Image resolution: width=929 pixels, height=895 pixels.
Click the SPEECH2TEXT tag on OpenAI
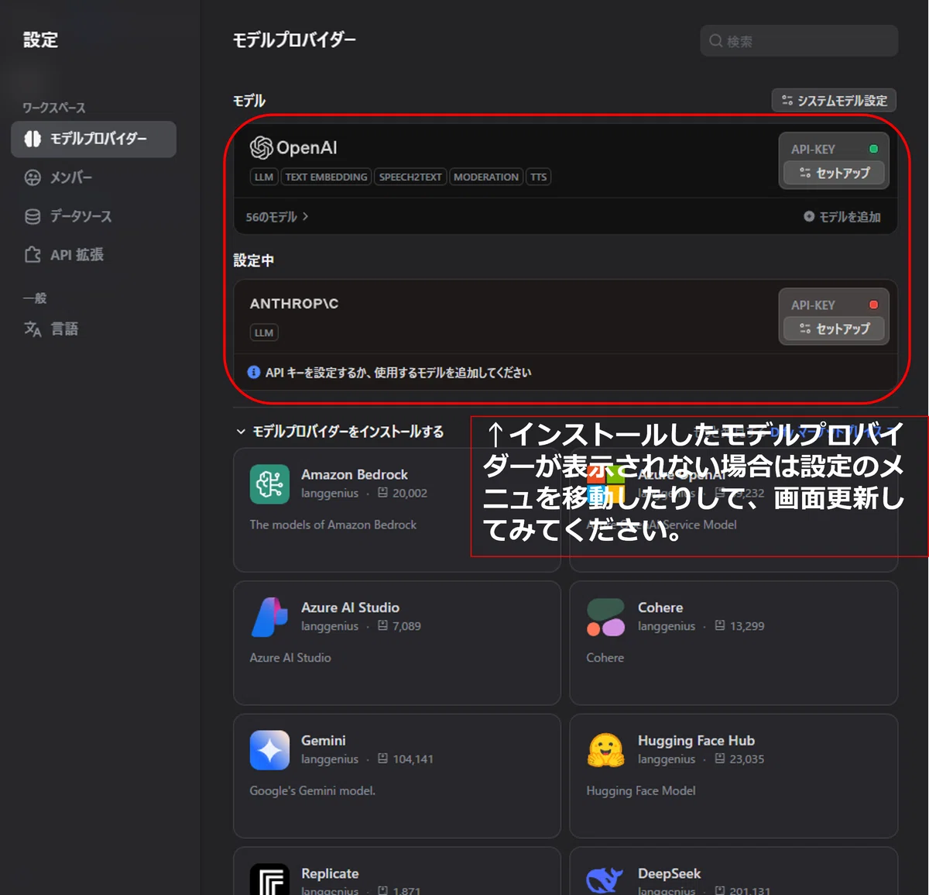click(410, 177)
